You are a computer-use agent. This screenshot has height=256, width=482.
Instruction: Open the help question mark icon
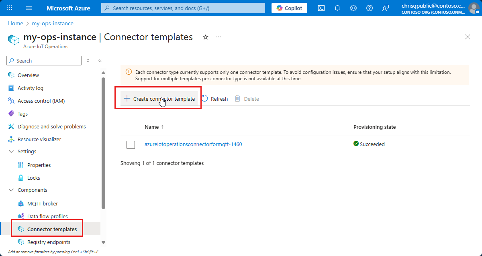(370, 8)
